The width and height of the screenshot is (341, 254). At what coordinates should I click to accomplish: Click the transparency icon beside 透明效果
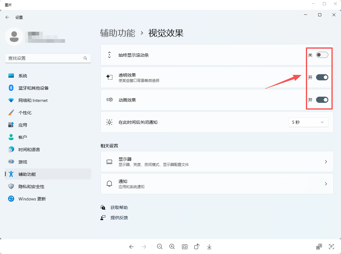109,77
